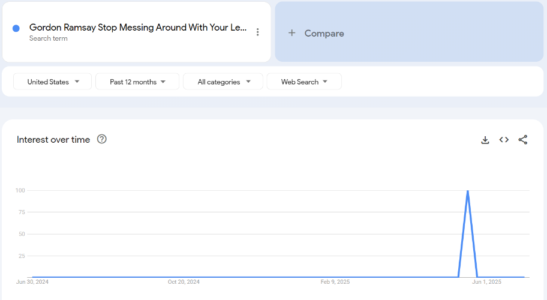Select the blue search term color dot

[16, 28]
